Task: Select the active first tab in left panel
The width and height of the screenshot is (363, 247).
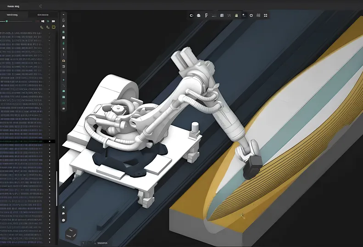Action: point(11,15)
